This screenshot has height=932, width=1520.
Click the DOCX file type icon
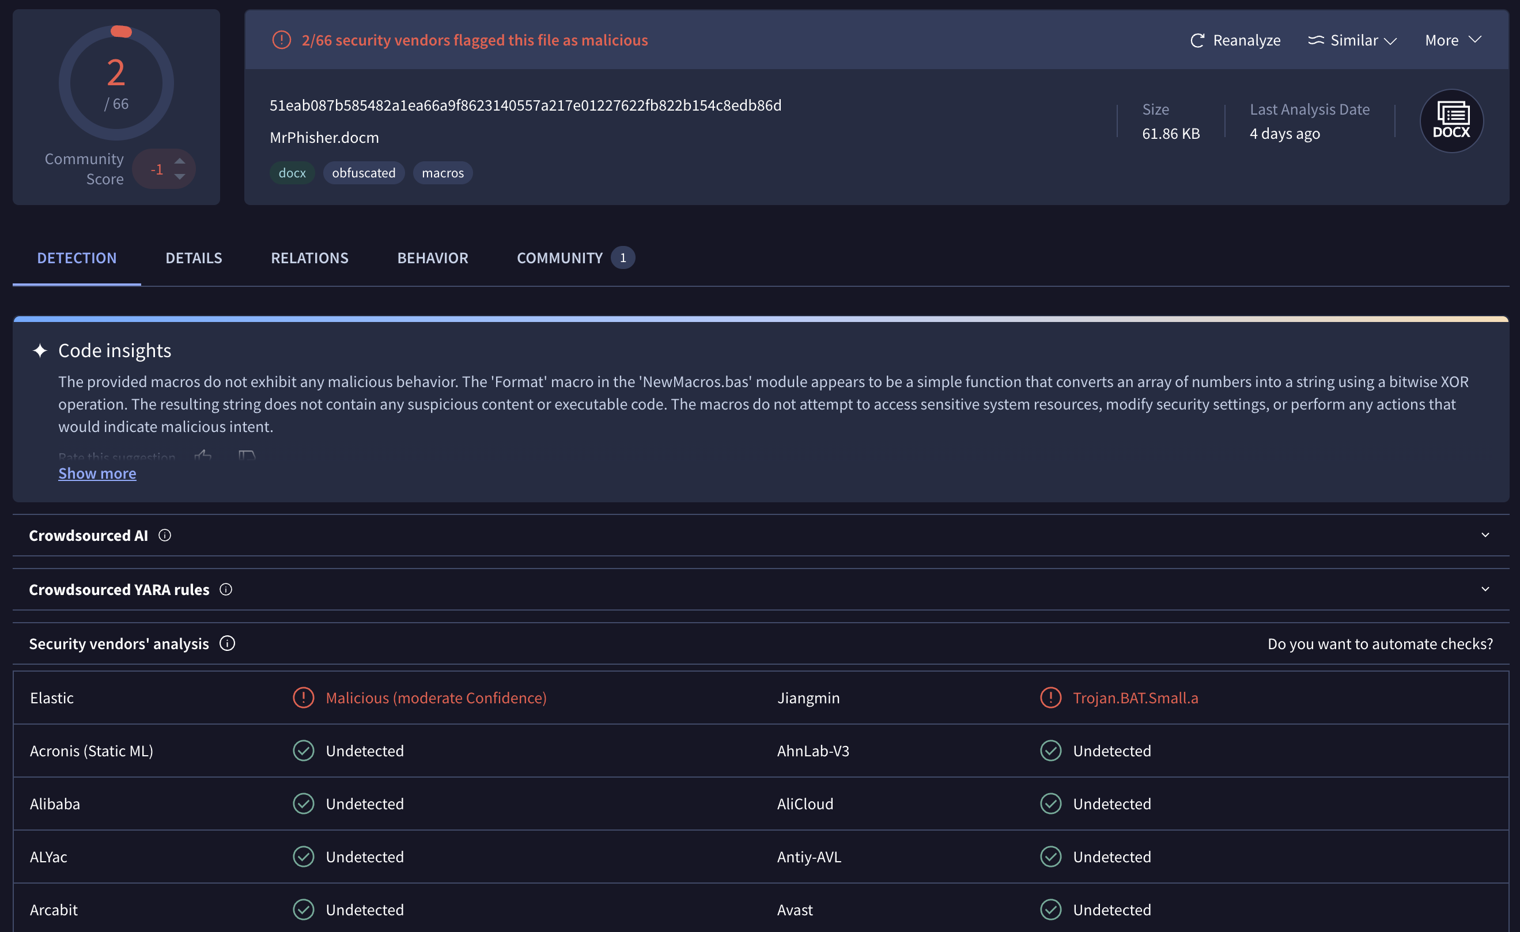1451,120
